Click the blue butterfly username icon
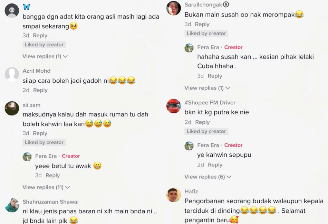This screenshot has height=224, width=328. tap(27, 7)
